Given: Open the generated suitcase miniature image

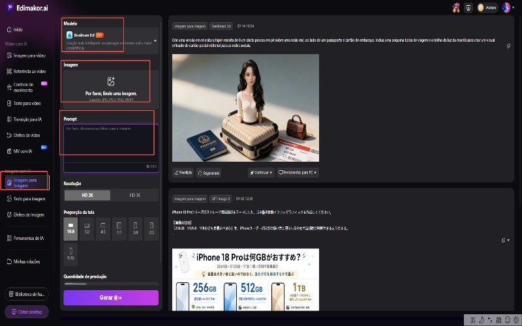Looking at the screenshot, I should click(x=245, y=108).
